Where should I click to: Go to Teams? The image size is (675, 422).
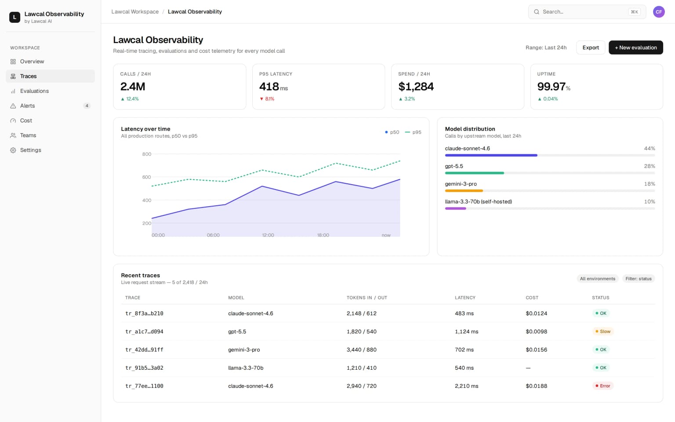(50, 135)
